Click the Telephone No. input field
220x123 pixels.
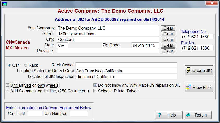point(197,37)
